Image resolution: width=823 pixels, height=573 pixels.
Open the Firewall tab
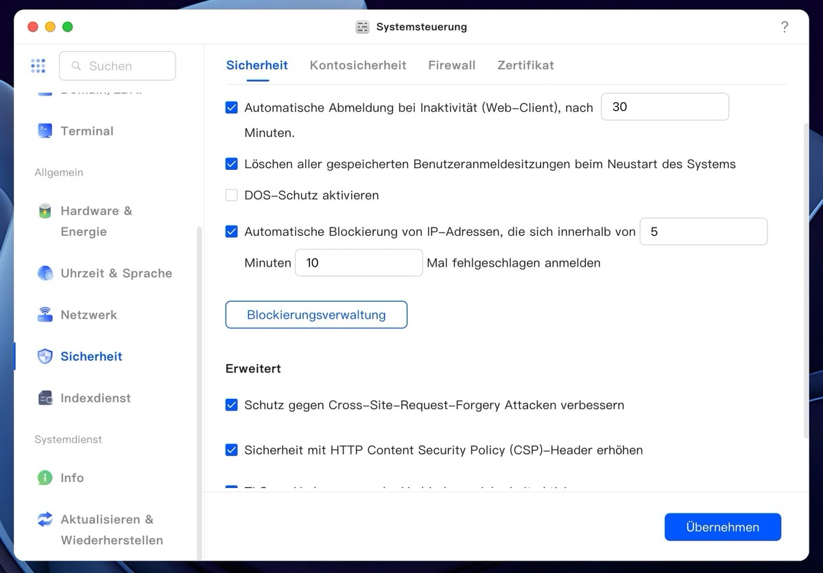click(x=451, y=66)
